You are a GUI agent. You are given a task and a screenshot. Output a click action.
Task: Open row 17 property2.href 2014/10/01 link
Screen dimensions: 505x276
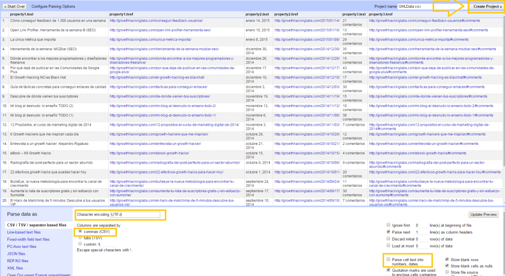pyautogui.click(x=307, y=172)
